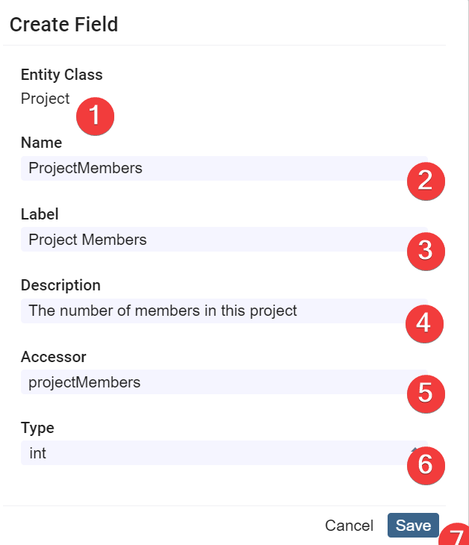Click the Accessor field label

click(54, 357)
